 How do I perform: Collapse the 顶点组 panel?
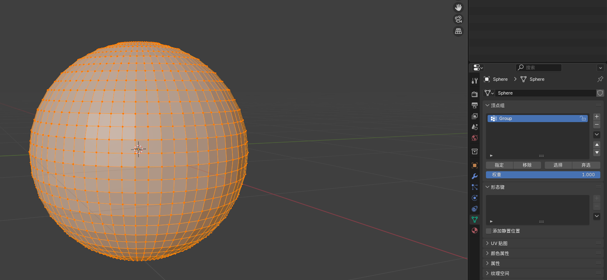pyautogui.click(x=488, y=105)
